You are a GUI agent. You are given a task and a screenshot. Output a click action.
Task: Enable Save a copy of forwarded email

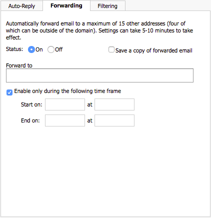[111, 49]
